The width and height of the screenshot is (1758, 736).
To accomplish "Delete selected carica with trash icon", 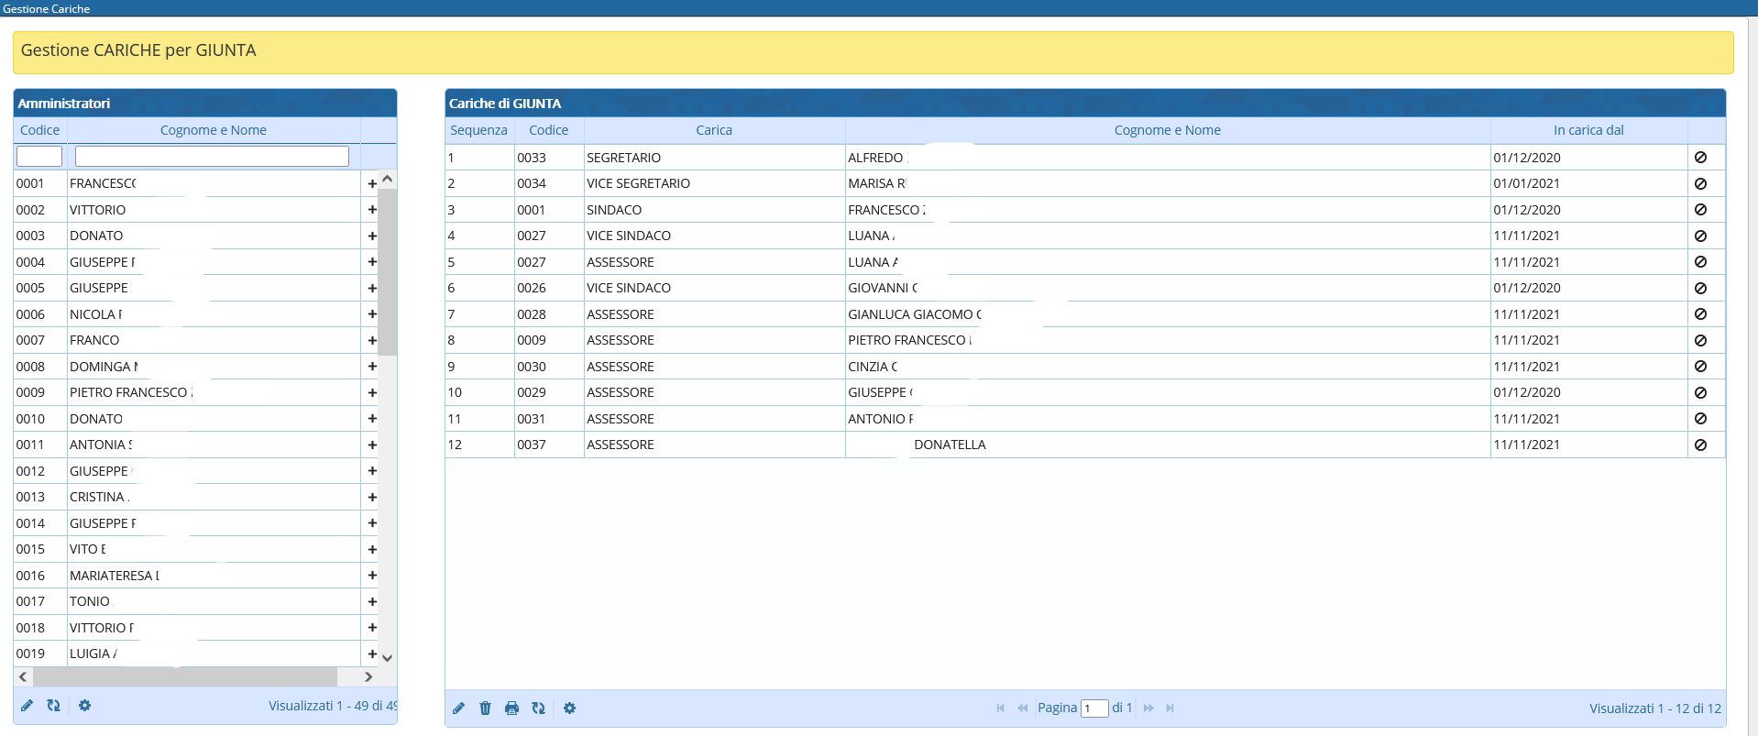I will [486, 709].
